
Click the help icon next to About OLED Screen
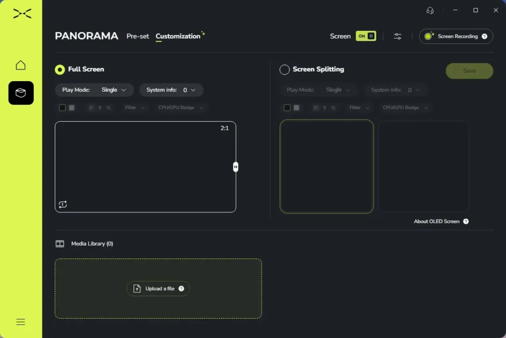[466, 221]
